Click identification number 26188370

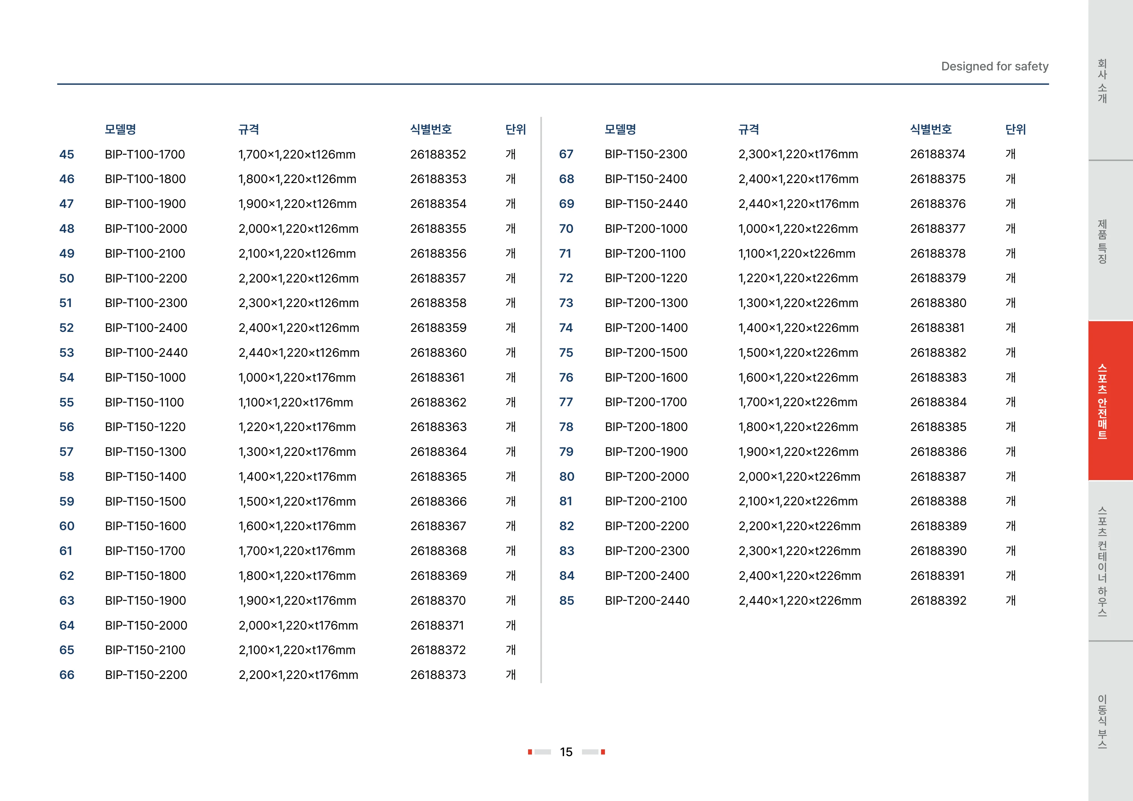pos(438,601)
